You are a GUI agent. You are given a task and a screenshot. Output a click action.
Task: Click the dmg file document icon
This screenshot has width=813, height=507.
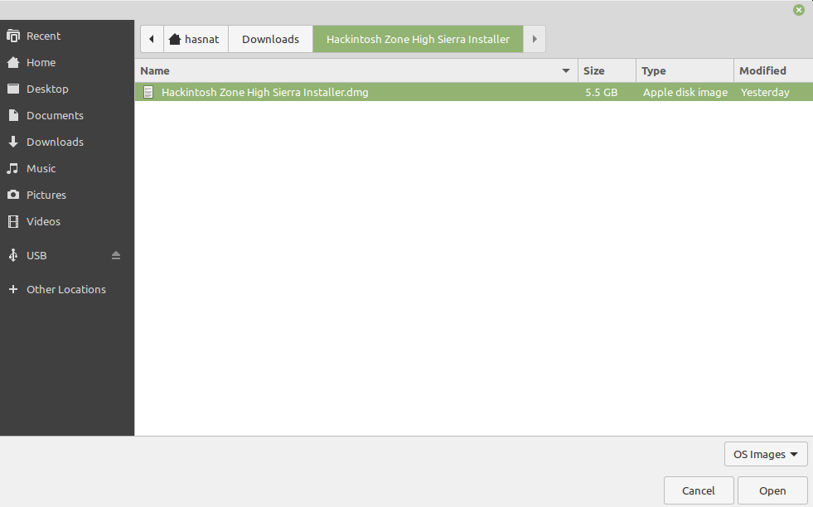(x=148, y=92)
